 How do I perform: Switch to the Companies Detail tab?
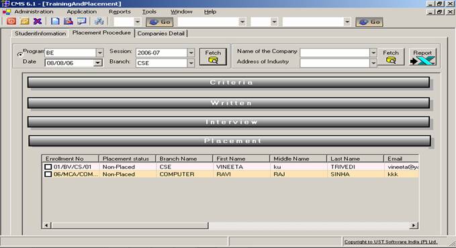coord(161,34)
